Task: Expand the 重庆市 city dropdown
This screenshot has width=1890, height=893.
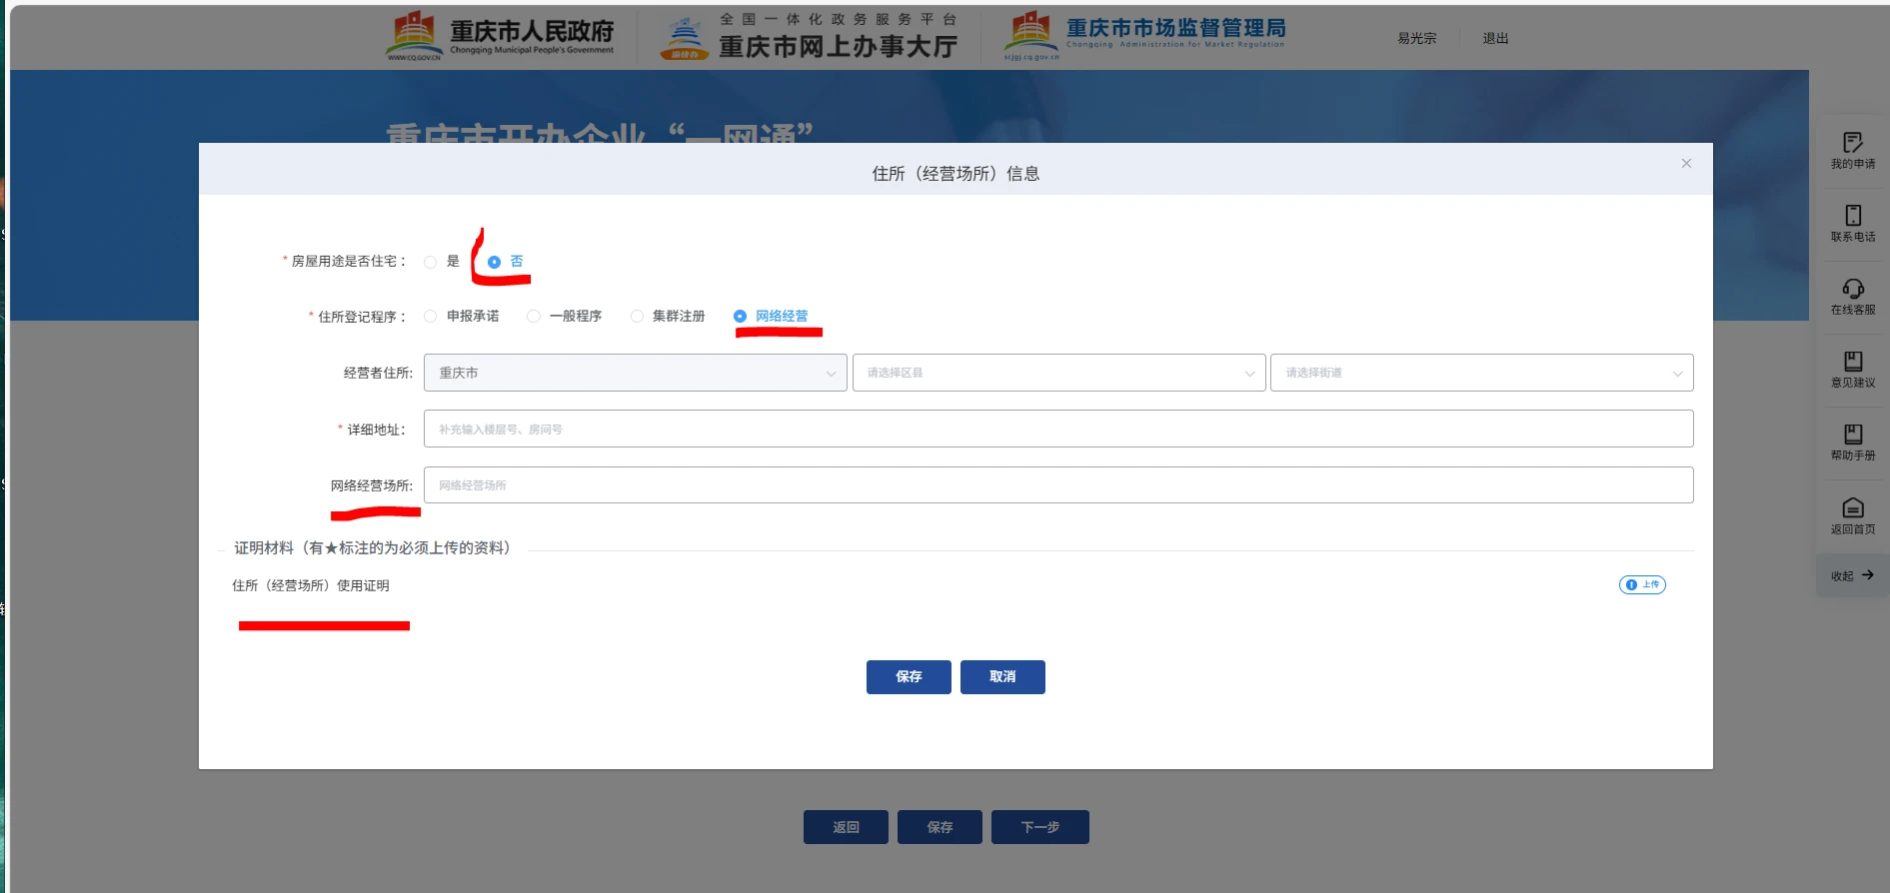Action: (x=635, y=373)
